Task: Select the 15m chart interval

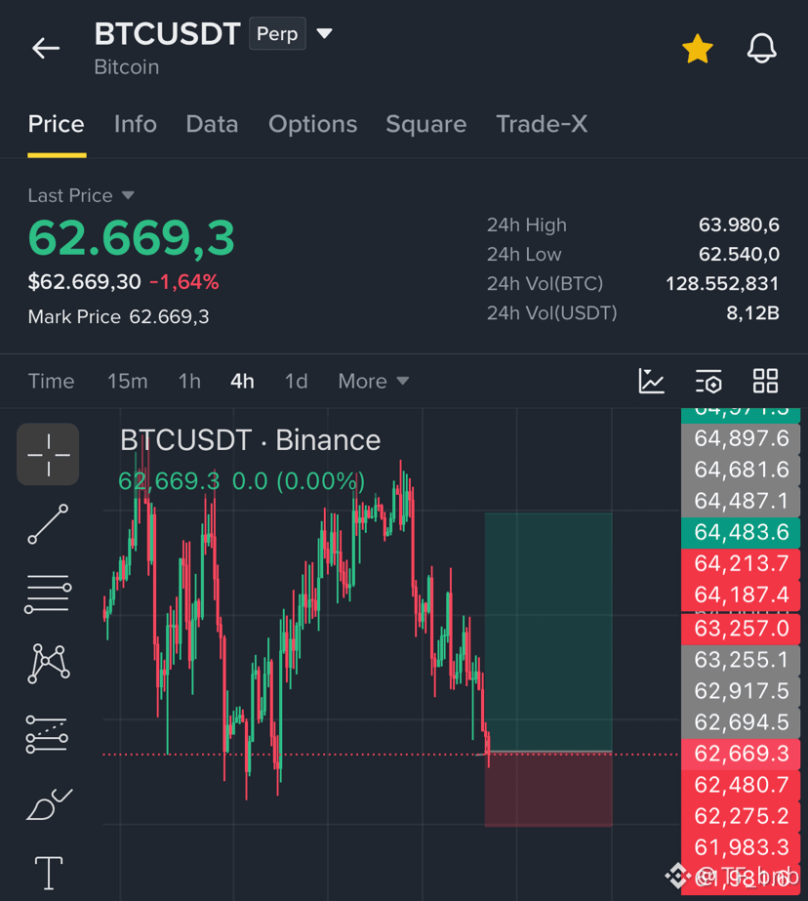Action: [128, 381]
